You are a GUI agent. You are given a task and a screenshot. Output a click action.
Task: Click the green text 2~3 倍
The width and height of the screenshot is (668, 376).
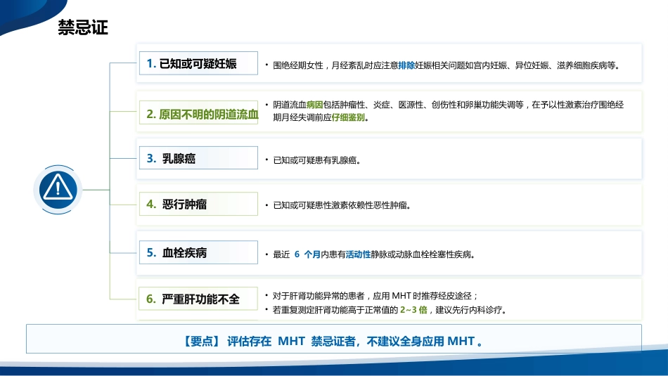pyautogui.click(x=413, y=310)
